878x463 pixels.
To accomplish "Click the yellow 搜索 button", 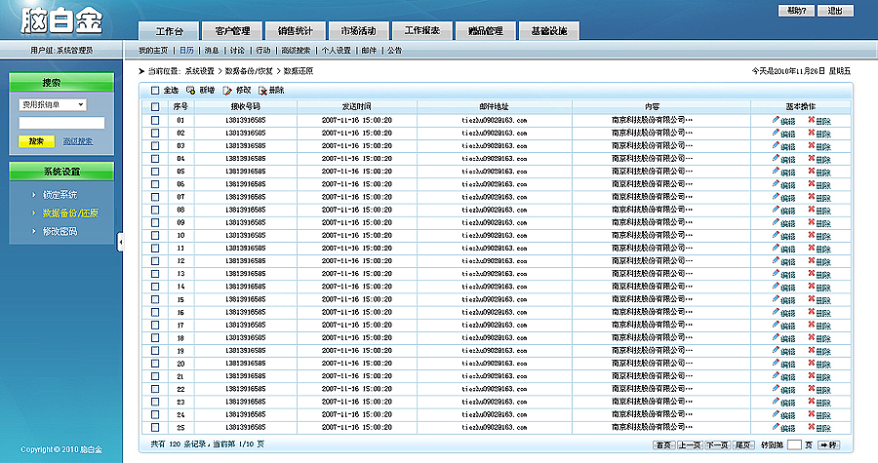I will coord(36,141).
